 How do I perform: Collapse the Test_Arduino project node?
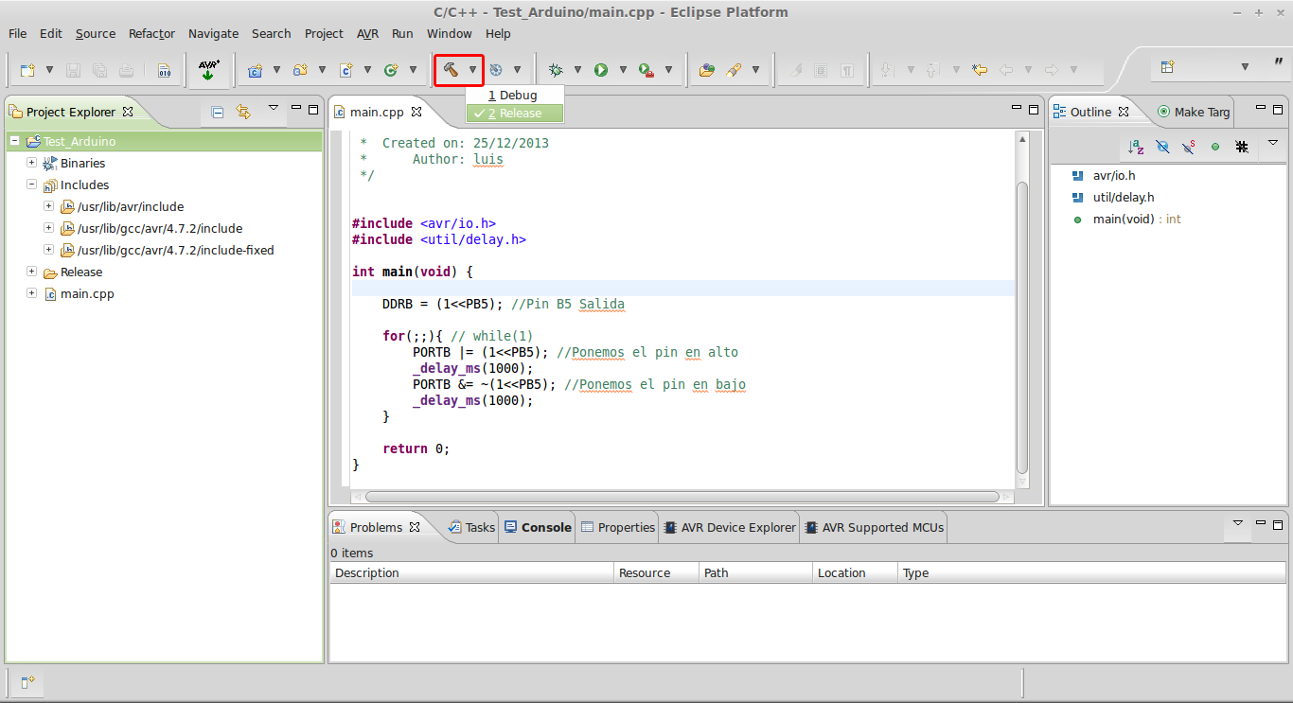click(x=14, y=141)
